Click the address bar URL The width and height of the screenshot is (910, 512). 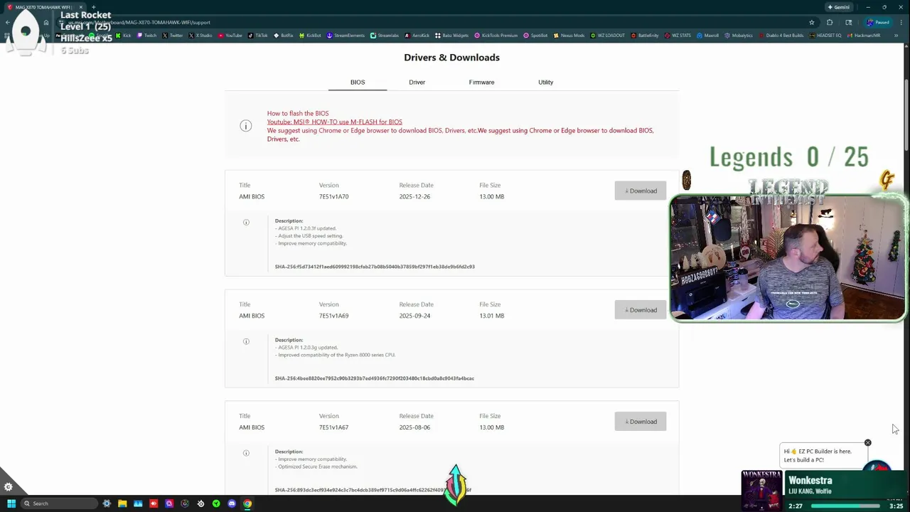139,22
